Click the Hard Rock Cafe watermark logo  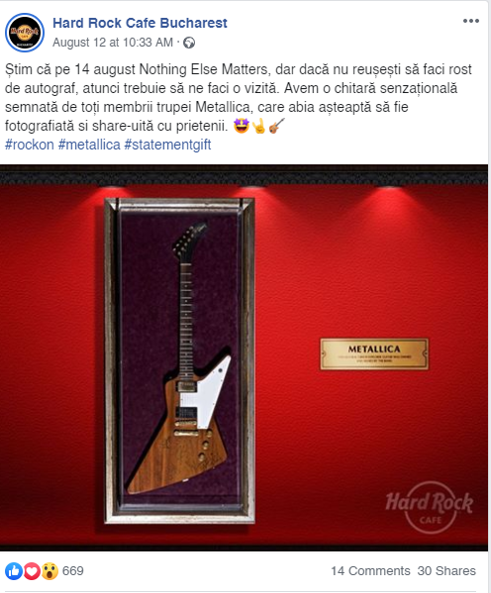(x=429, y=507)
